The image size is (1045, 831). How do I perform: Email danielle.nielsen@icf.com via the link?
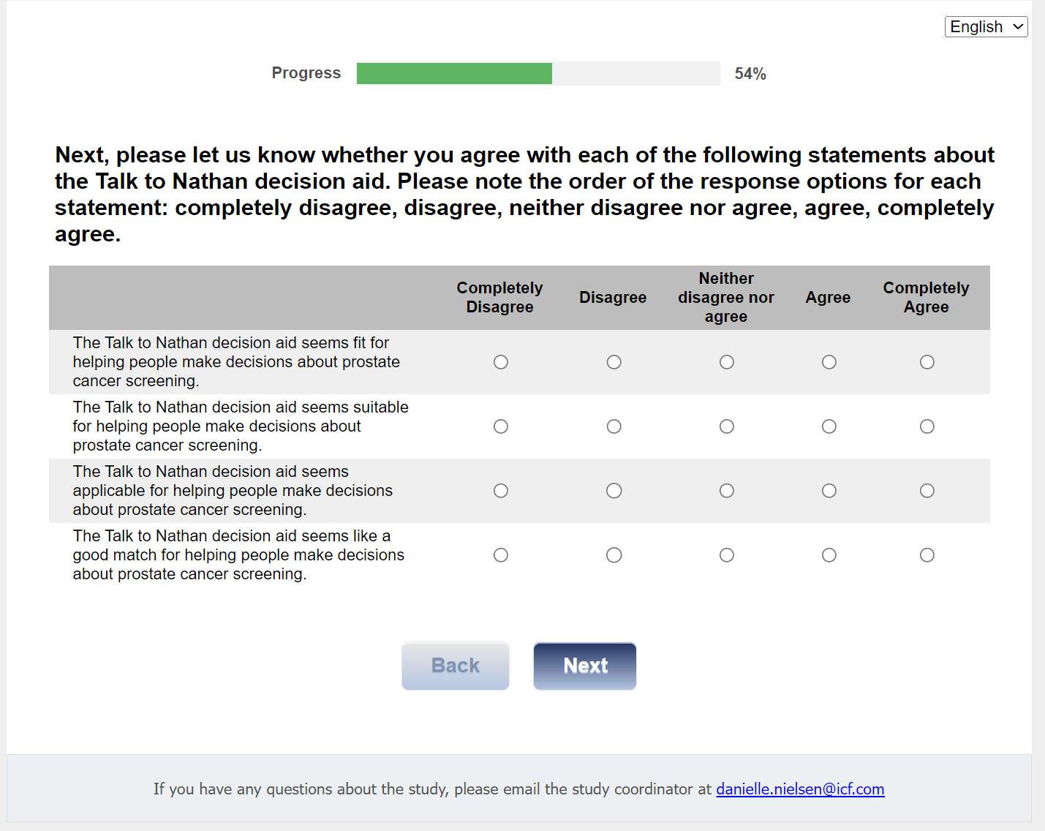pyautogui.click(x=800, y=789)
